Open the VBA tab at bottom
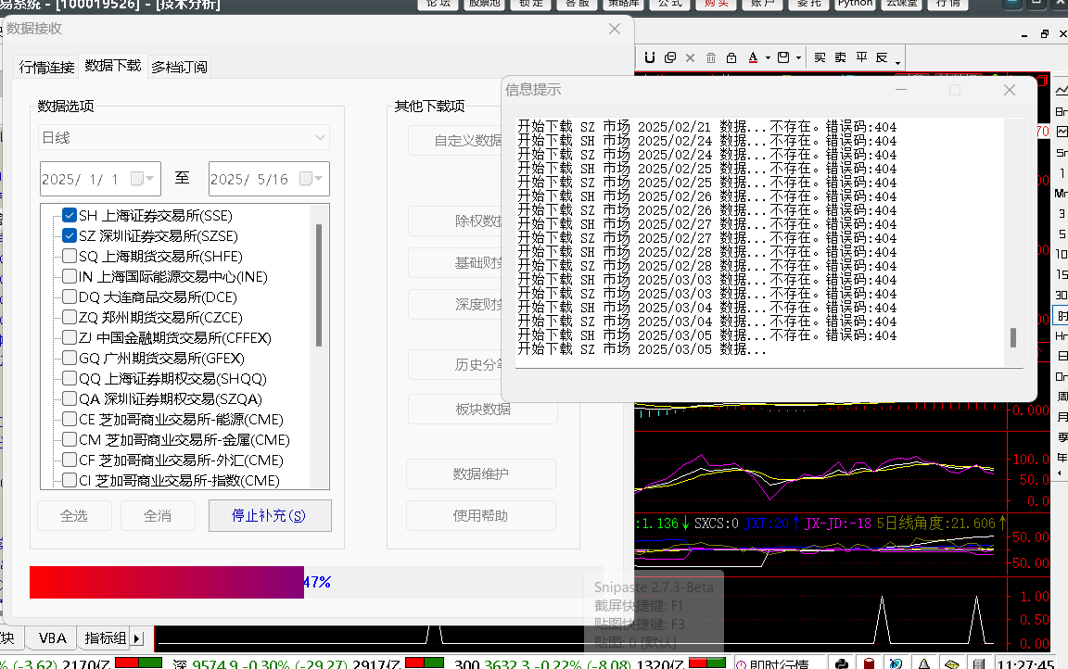 point(53,638)
